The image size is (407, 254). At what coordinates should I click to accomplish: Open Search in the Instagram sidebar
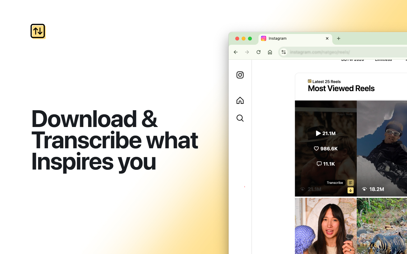pos(240,118)
